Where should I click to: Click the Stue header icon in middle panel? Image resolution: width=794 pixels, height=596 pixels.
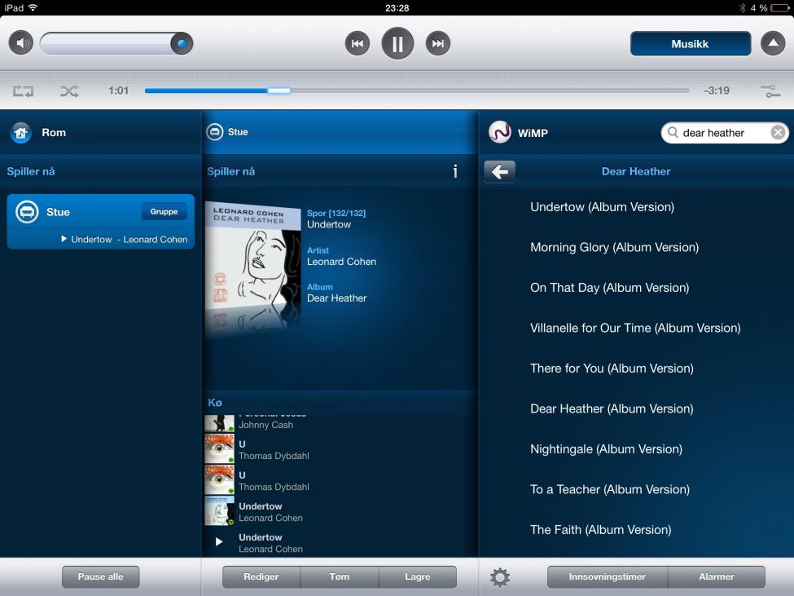(x=215, y=132)
